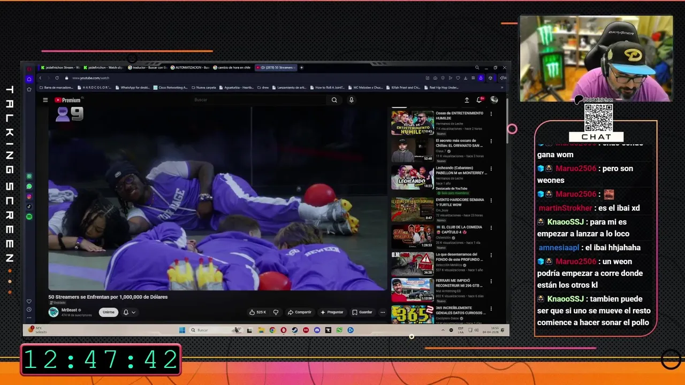Screen dimensions: 685x385
Task: Click the purple profile icon in browser toolbar
Action: point(481,78)
